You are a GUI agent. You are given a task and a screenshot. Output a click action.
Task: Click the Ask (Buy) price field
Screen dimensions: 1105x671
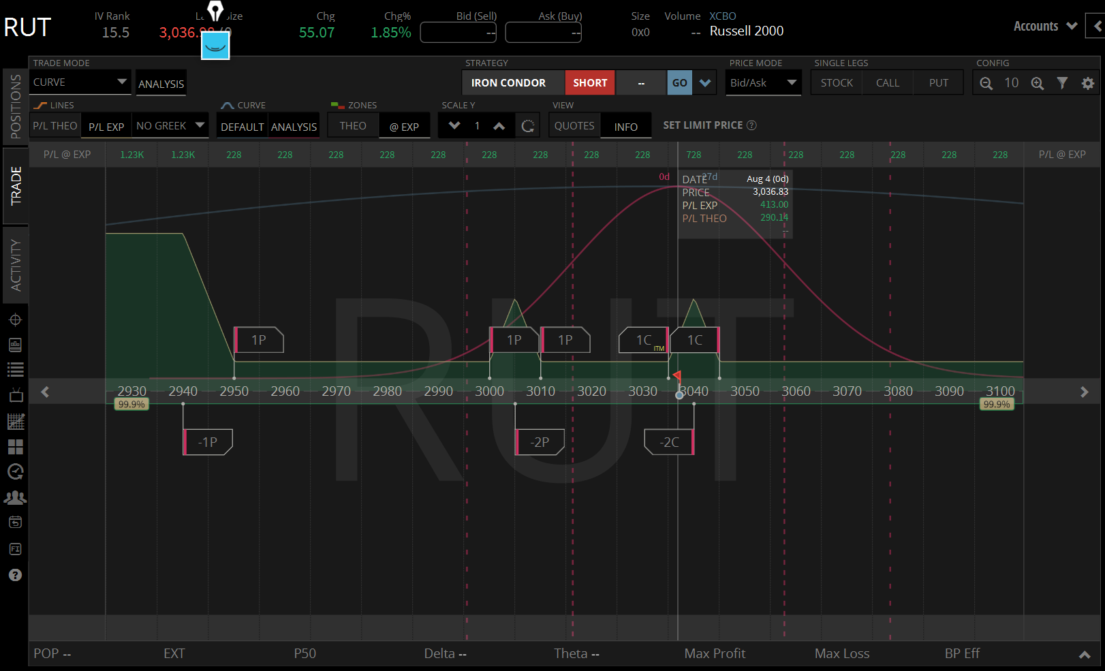point(543,33)
